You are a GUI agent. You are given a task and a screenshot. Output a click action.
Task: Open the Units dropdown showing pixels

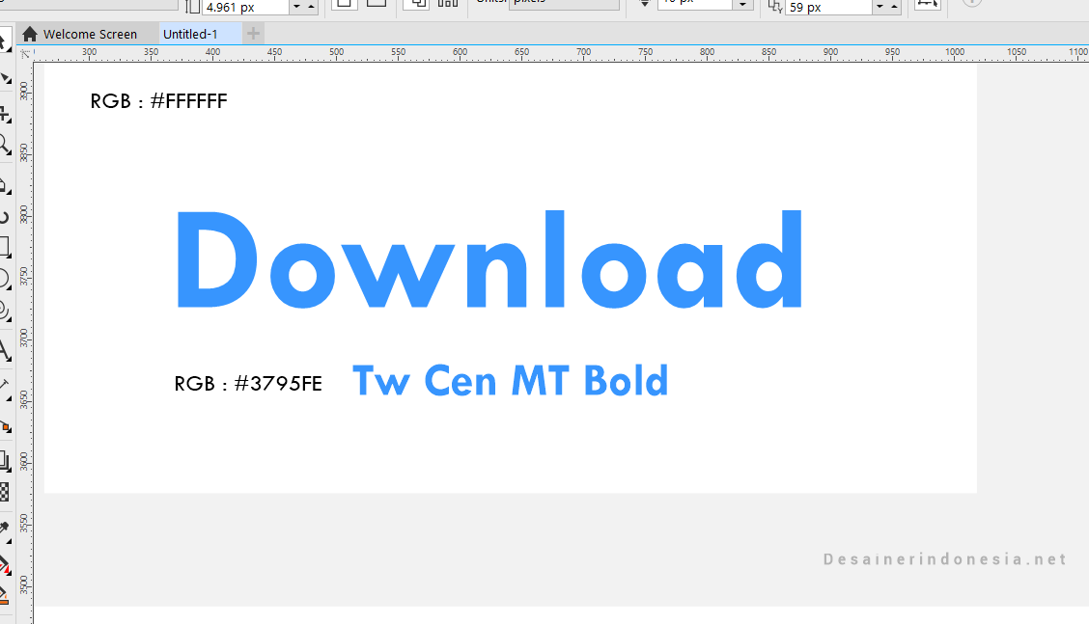tap(565, 3)
